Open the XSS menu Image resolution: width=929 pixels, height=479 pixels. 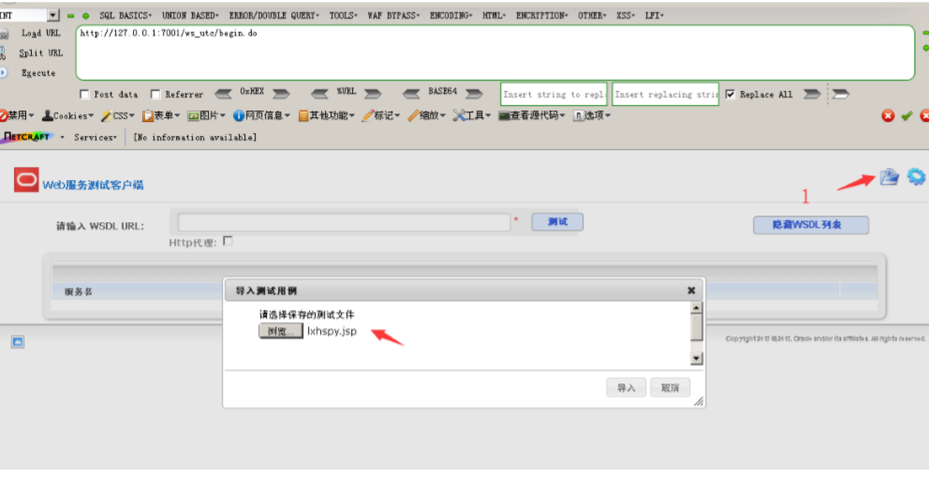pyautogui.click(x=625, y=16)
